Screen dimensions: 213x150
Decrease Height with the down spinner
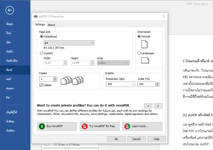tap(92, 64)
